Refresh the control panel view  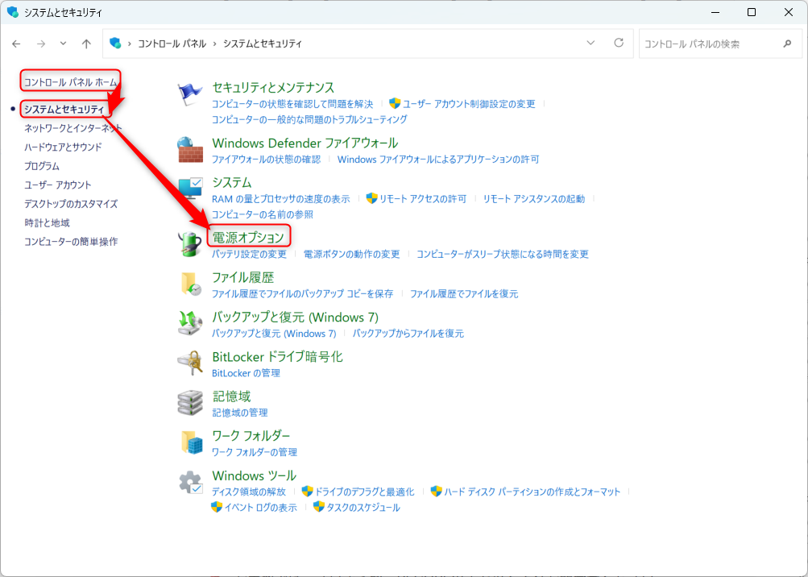[619, 43]
